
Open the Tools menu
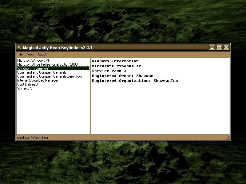tap(30, 54)
